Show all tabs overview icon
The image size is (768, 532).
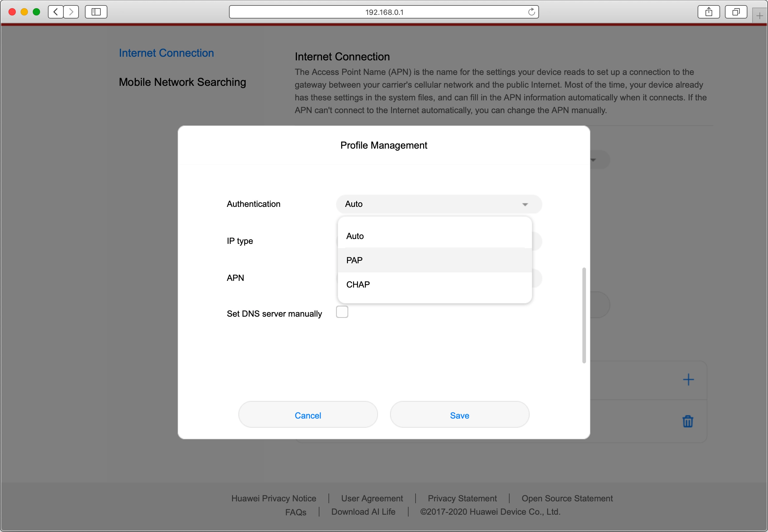click(736, 12)
